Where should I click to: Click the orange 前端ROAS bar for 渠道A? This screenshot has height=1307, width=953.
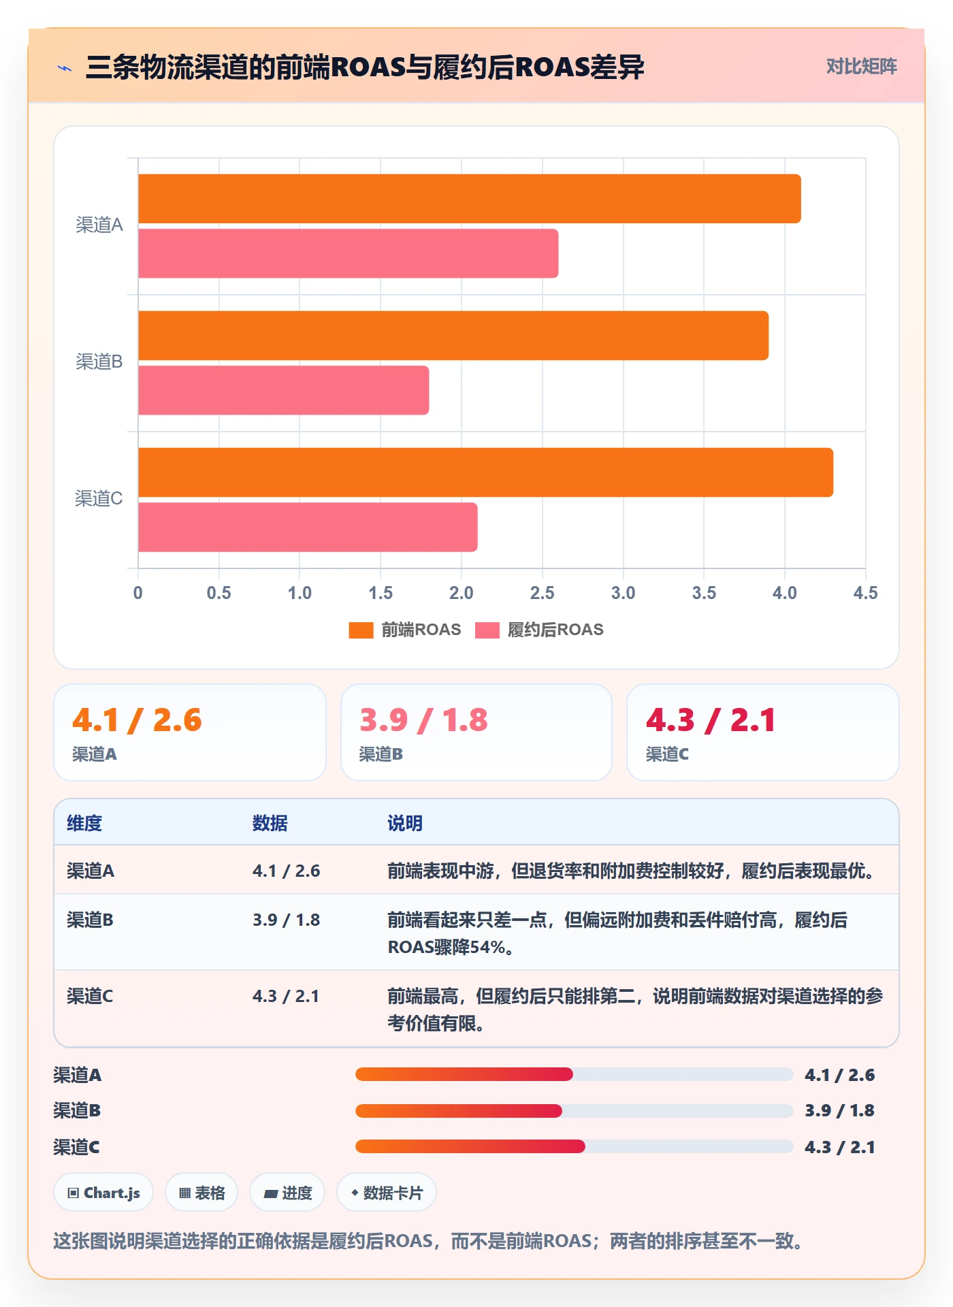click(470, 199)
